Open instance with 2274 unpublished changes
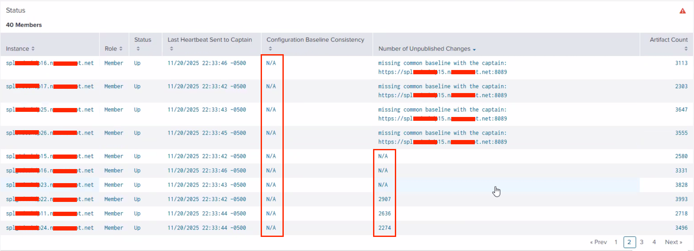Image resolution: width=694 pixels, height=251 pixels. point(50,228)
